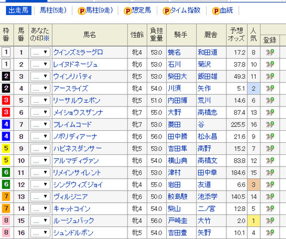Screen dimensions: 286x239
Task: Open premium 血統 tab
Action: (x=223, y=11)
